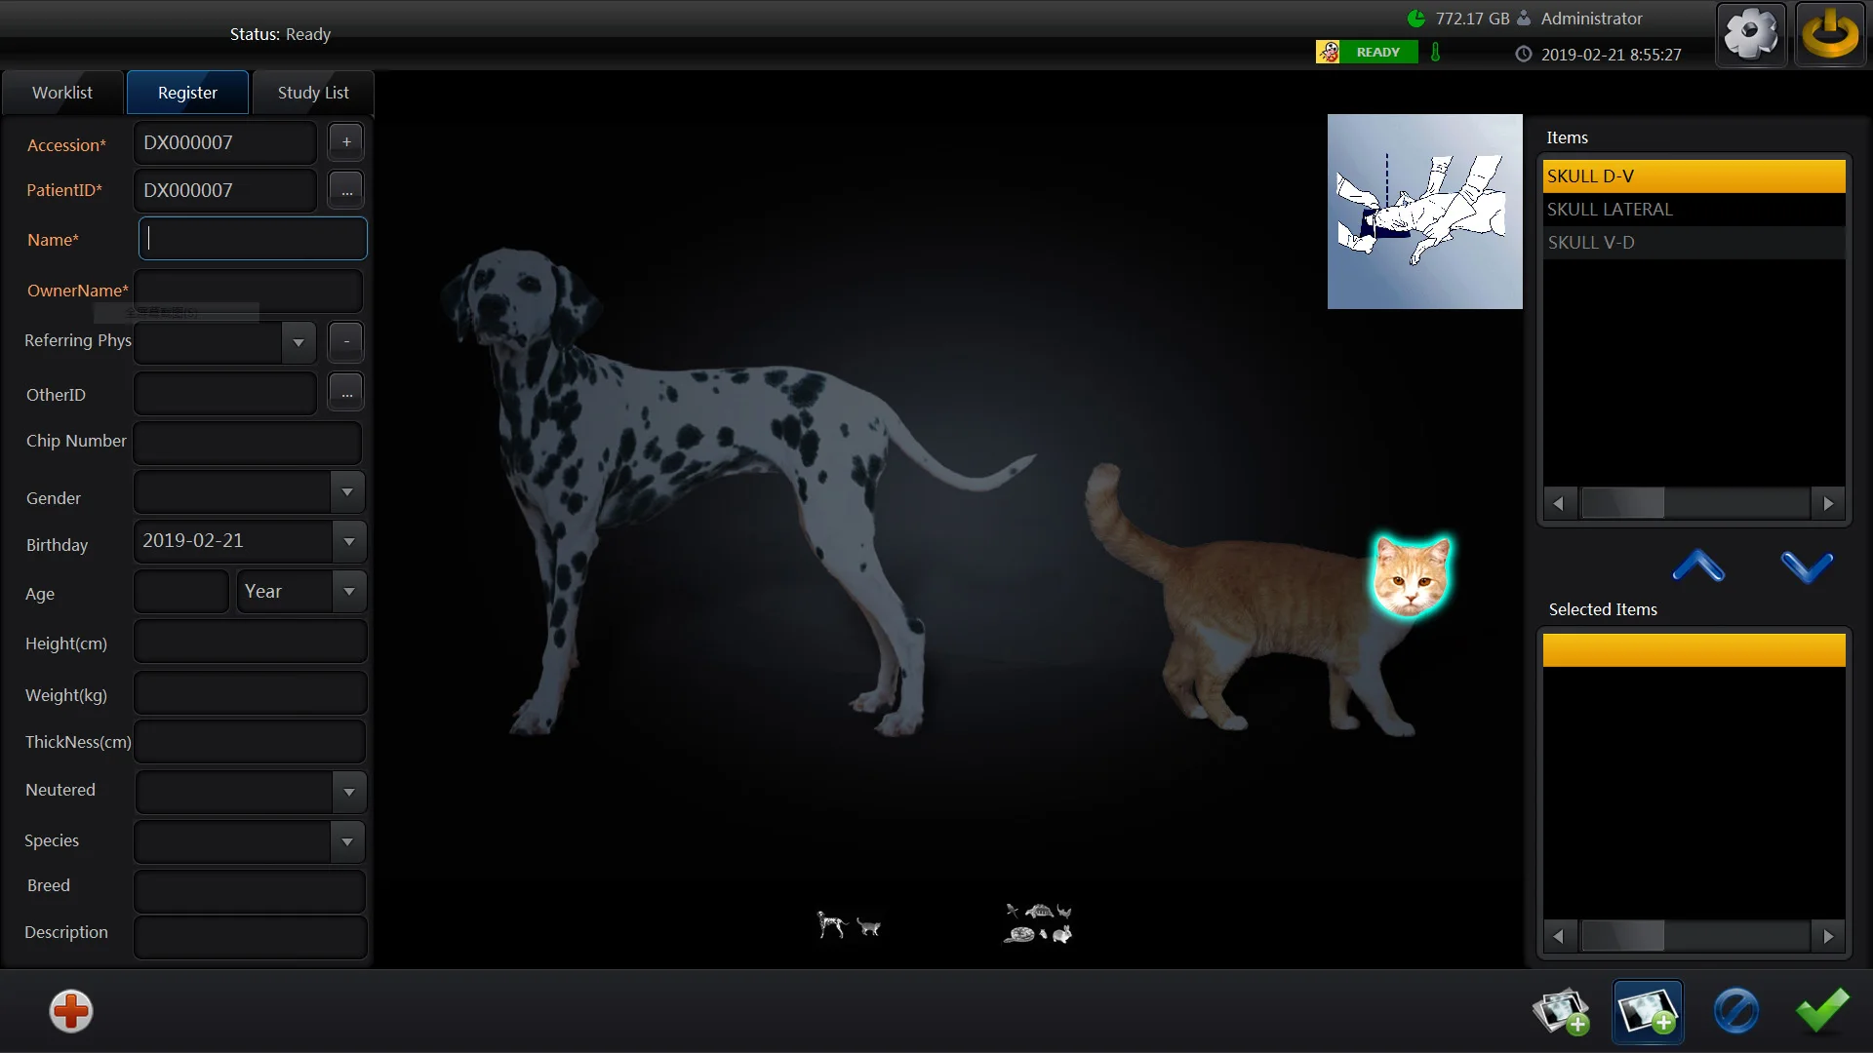Select the dog and cat species icon
This screenshot has width=1873, height=1053.
coord(848,924)
